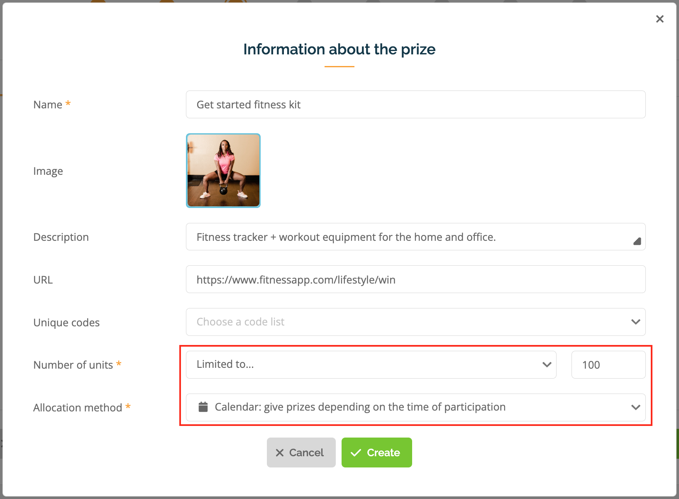Click the Cancel button text

pos(306,453)
